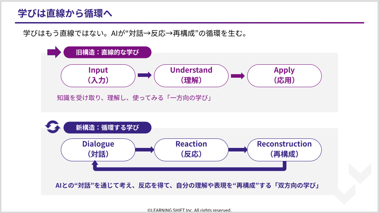Click the Input (入力) box
The height and width of the screenshot is (213, 379).
pos(98,75)
